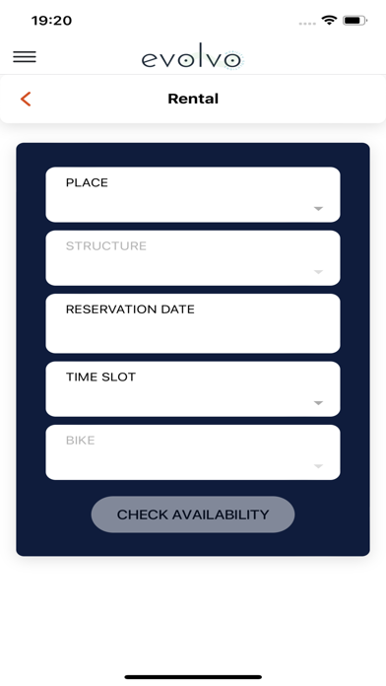Expand the STRUCTURE dropdown arrow
The image size is (386, 686).
coord(318,272)
